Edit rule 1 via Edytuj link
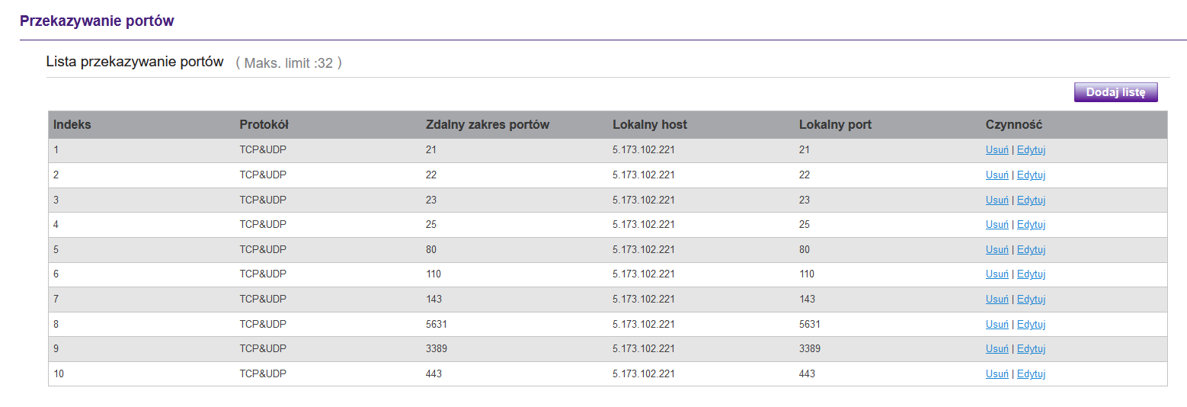The width and height of the screenshot is (1187, 407). click(1031, 150)
